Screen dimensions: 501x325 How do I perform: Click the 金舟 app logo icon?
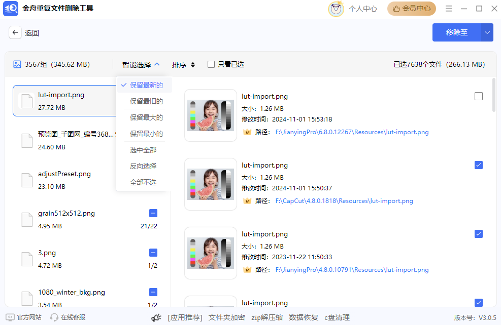point(11,9)
